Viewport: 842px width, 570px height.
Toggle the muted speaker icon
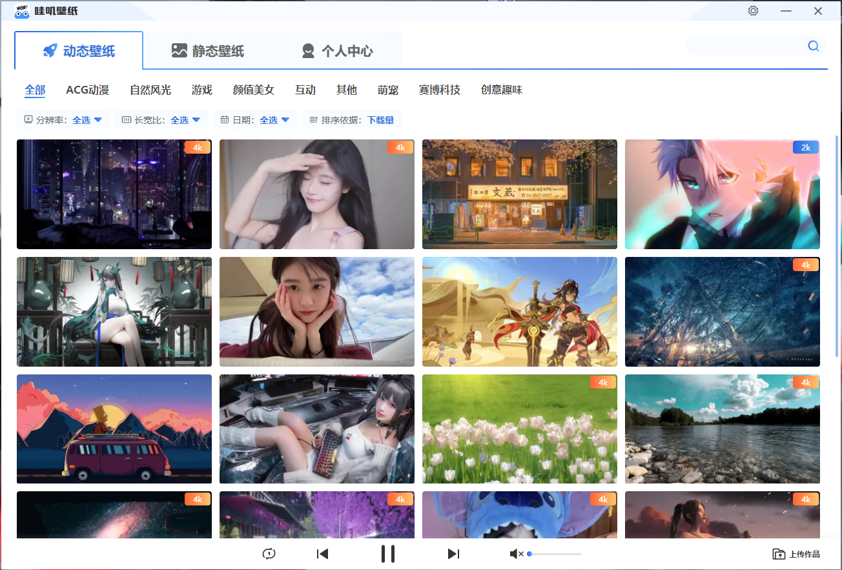coord(516,554)
